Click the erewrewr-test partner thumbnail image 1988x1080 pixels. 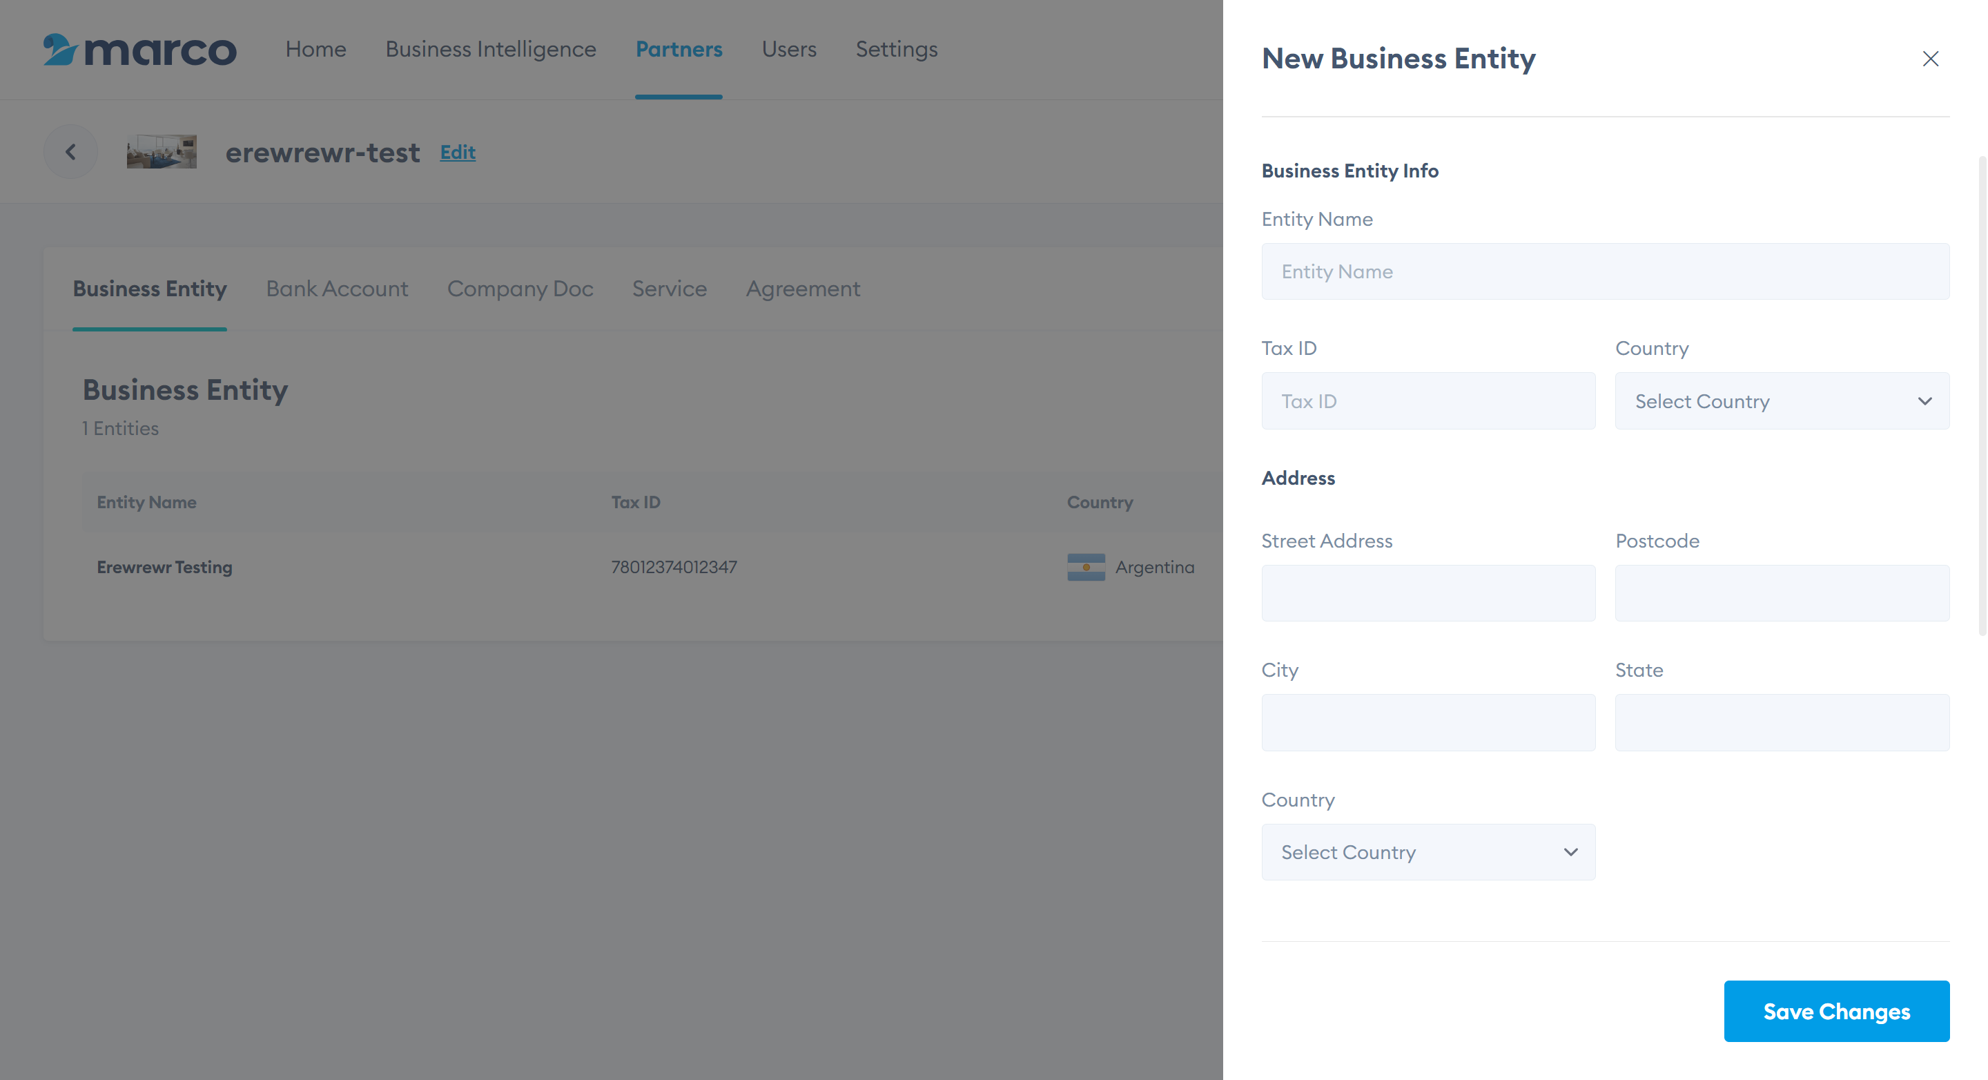pos(162,152)
